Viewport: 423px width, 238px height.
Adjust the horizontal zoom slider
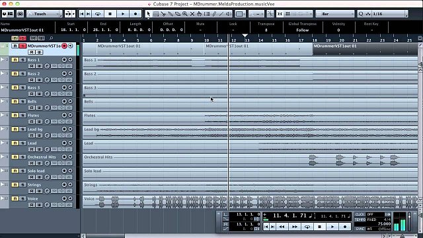pos(402,236)
